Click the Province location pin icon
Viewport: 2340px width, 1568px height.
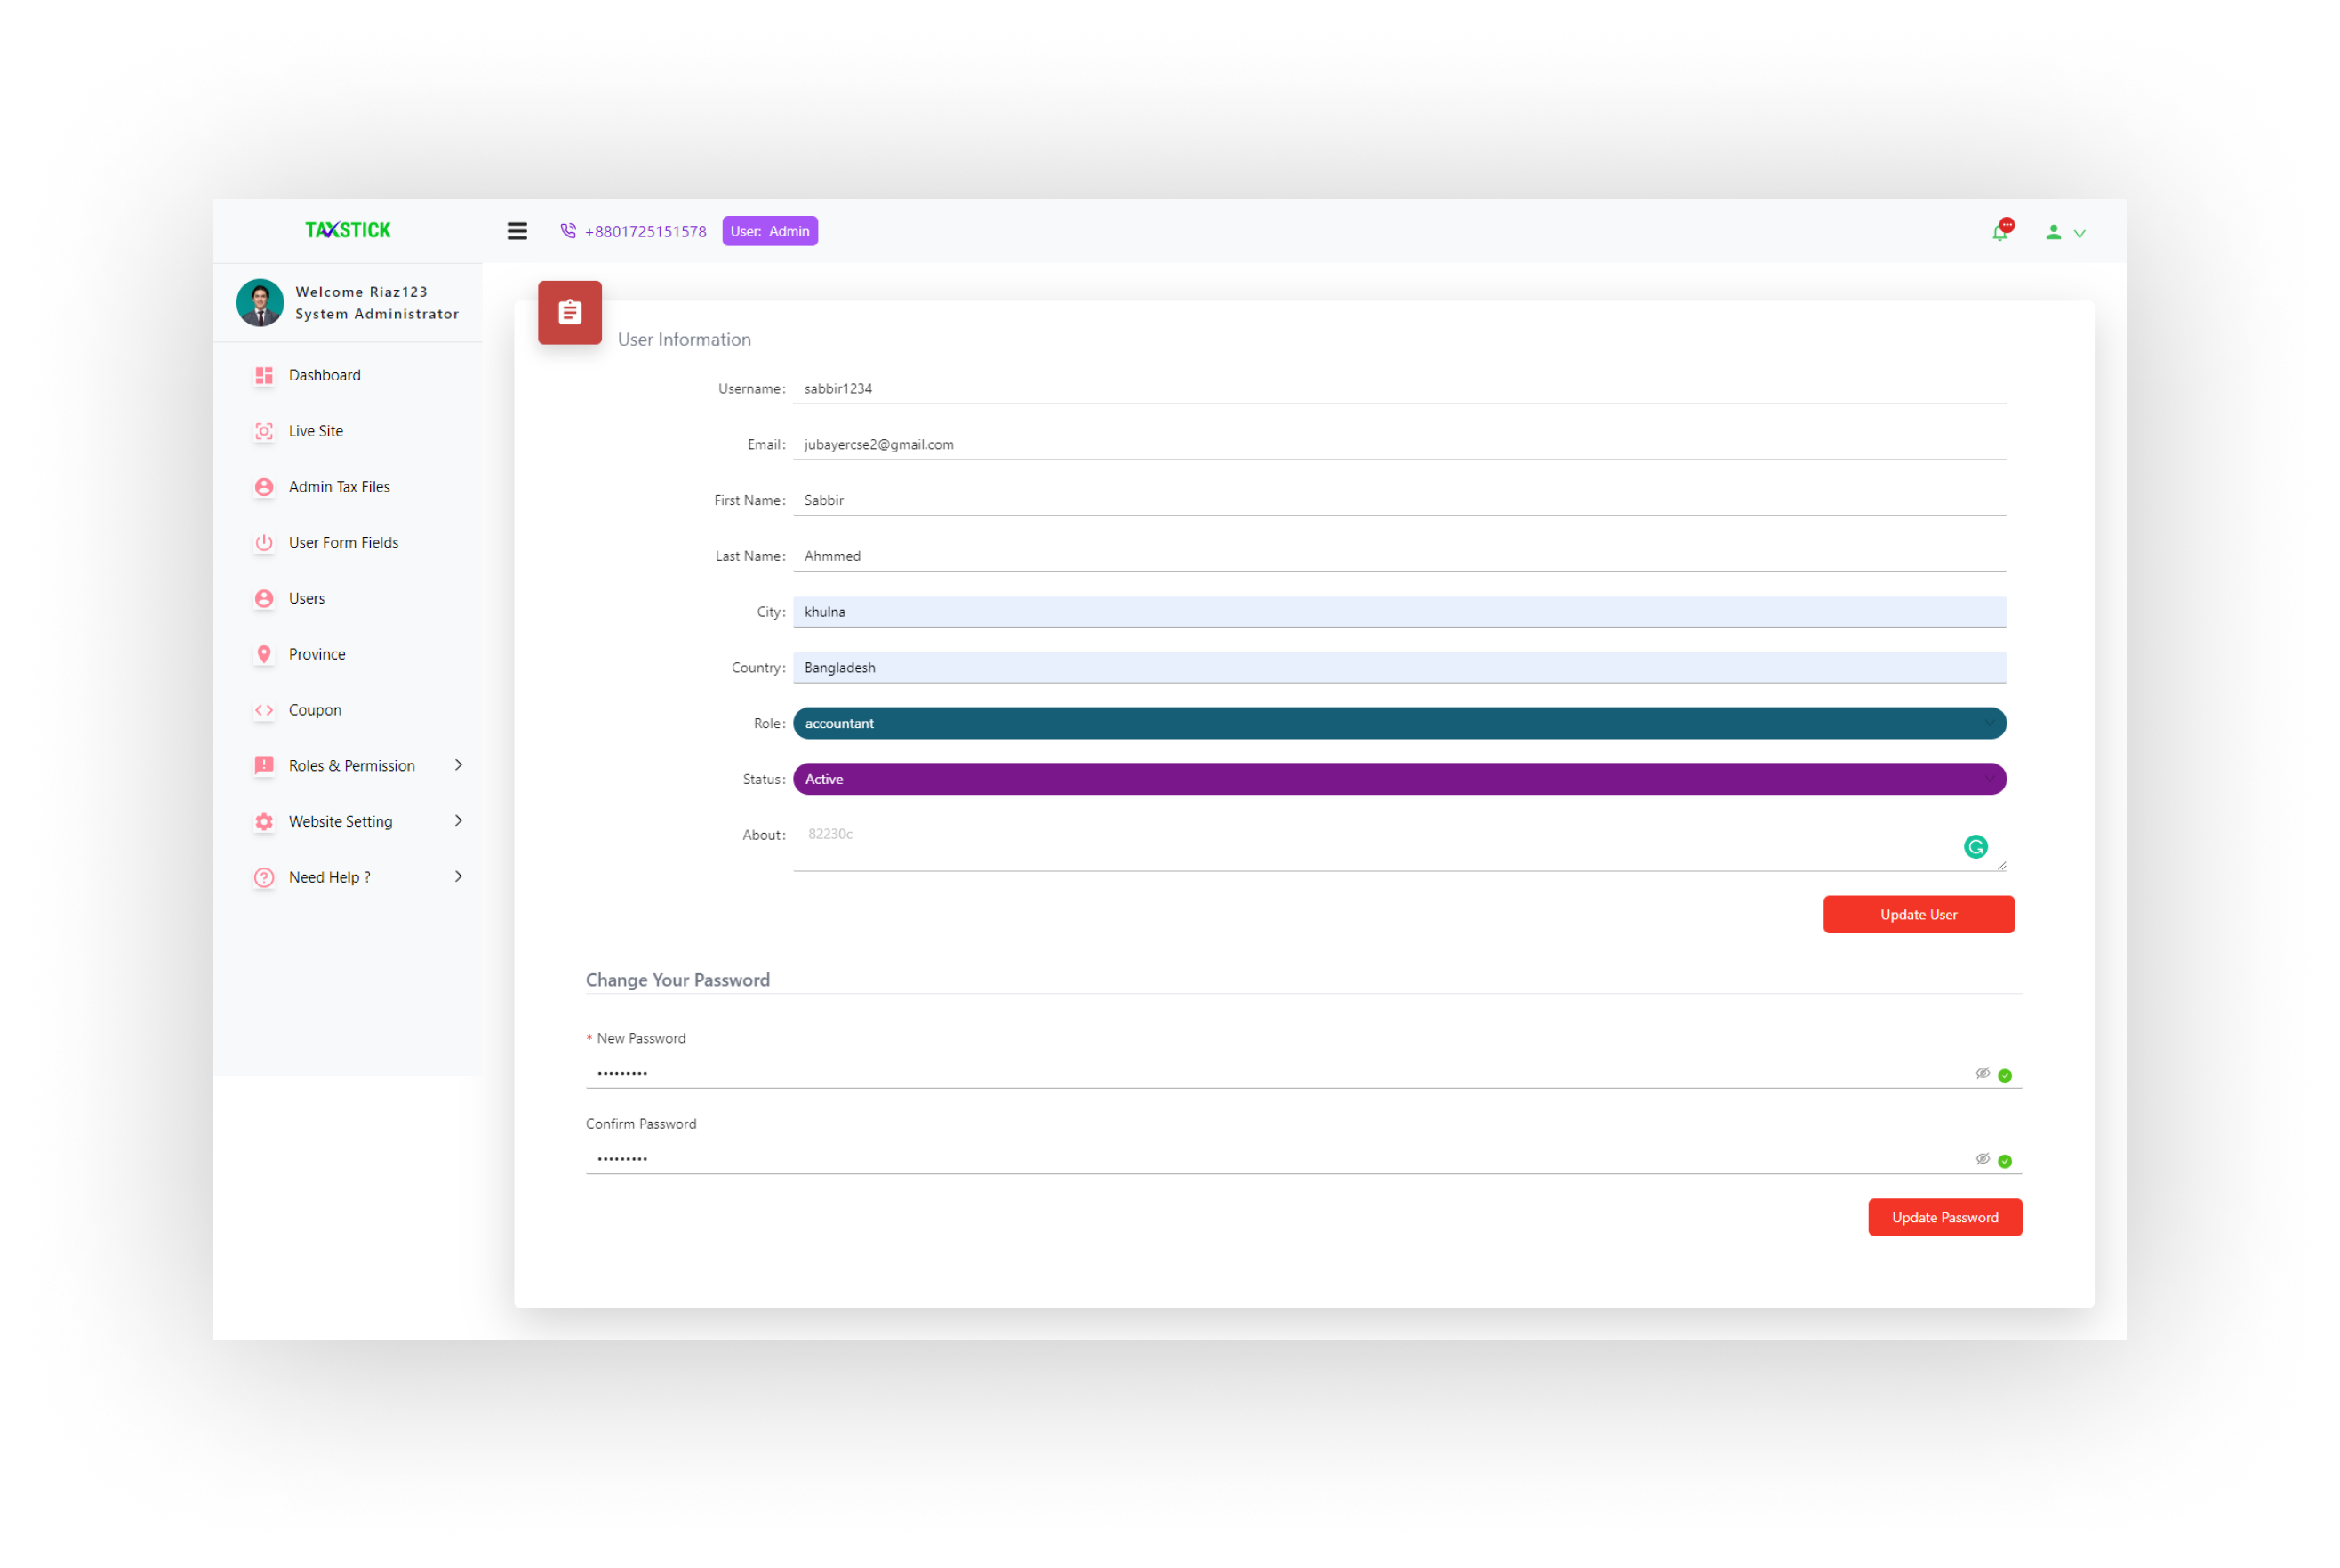264,654
